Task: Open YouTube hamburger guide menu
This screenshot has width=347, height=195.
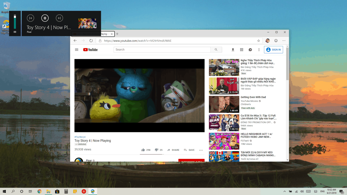Action: click(x=77, y=50)
